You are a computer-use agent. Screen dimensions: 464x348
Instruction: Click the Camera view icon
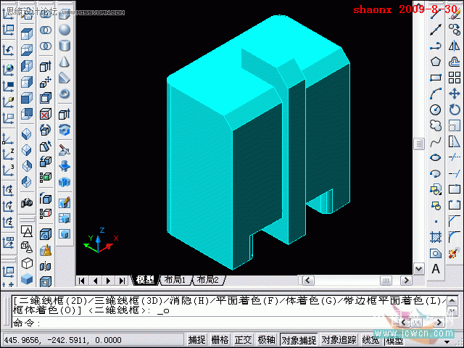pos(27,203)
